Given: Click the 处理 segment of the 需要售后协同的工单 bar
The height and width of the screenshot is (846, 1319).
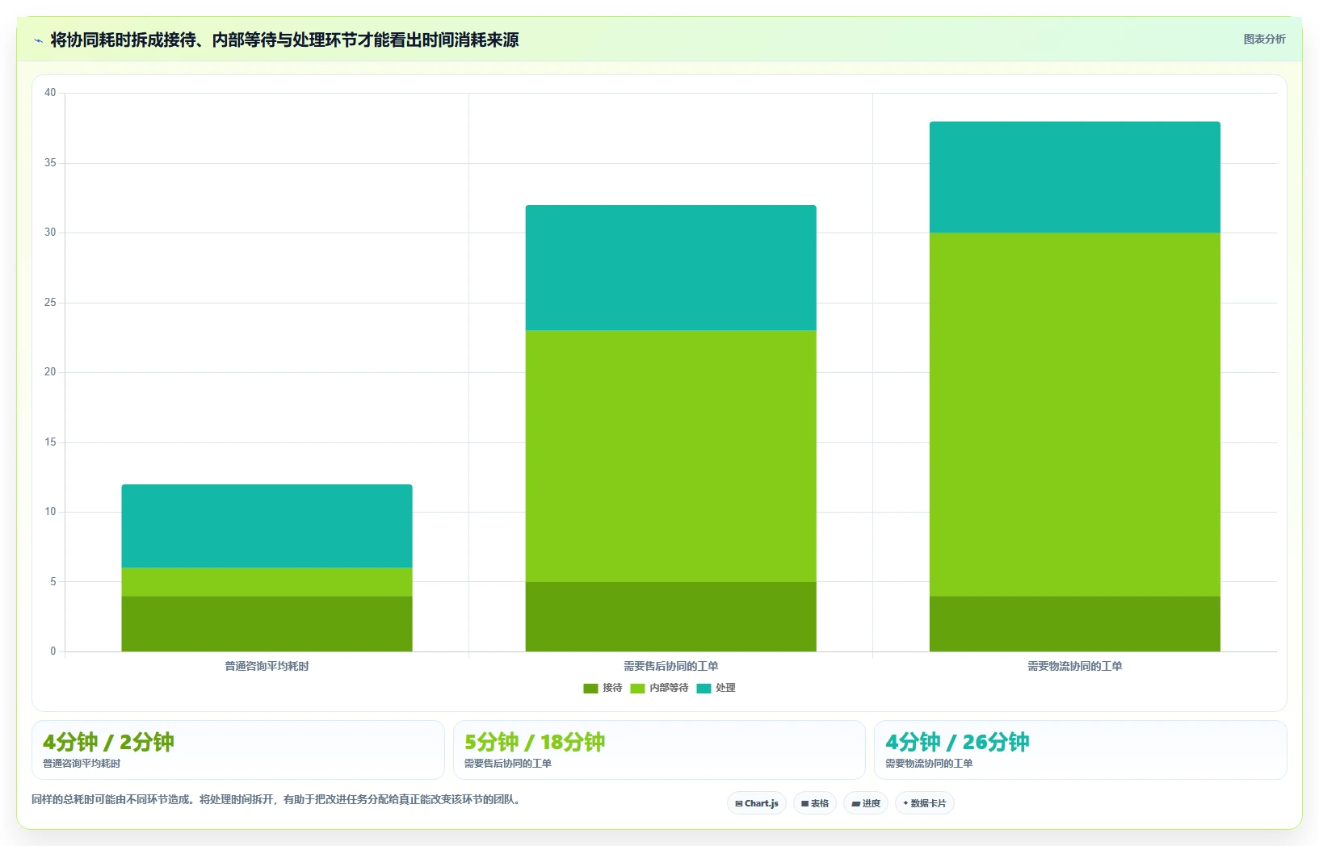Looking at the screenshot, I should (670, 268).
